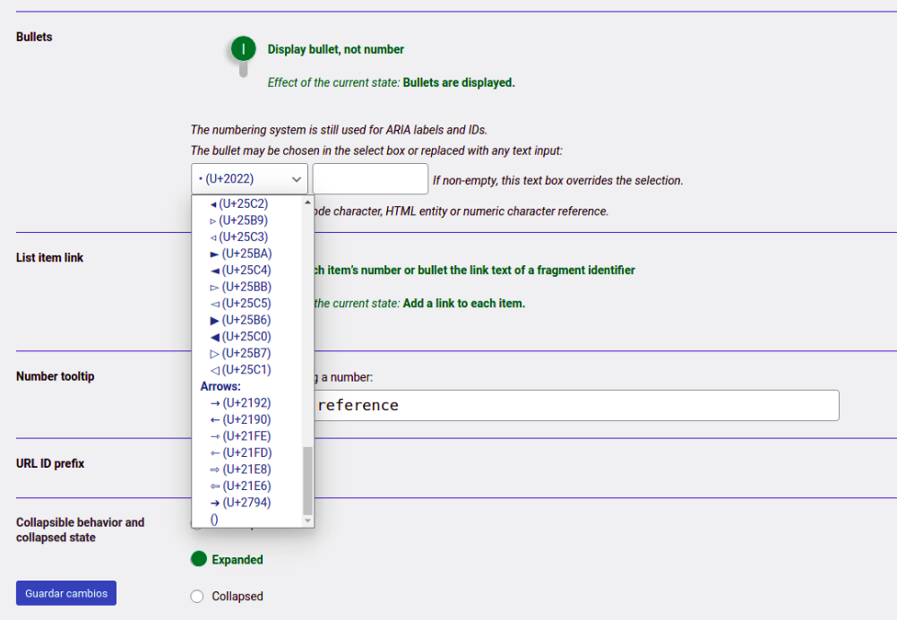Pick the U+21E6 white arrow option
The width and height of the screenshot is (897, 620).
246,486
